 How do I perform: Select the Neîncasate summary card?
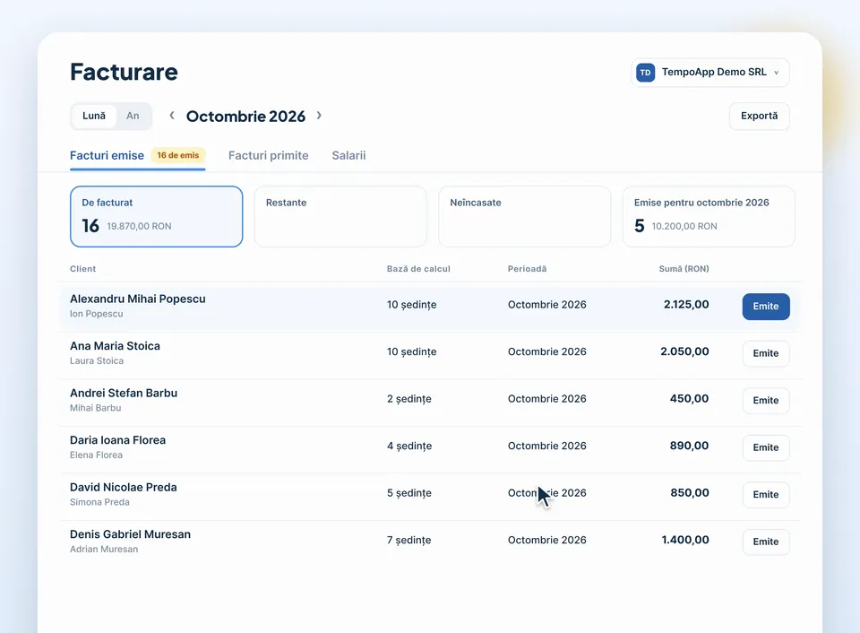coord(525,216)
